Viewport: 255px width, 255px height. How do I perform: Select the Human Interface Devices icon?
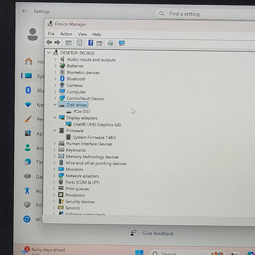(61, 143)
